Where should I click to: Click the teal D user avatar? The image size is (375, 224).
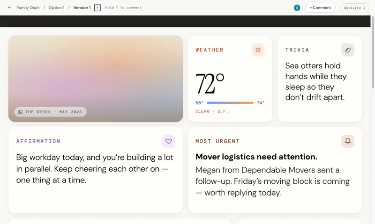297,8
